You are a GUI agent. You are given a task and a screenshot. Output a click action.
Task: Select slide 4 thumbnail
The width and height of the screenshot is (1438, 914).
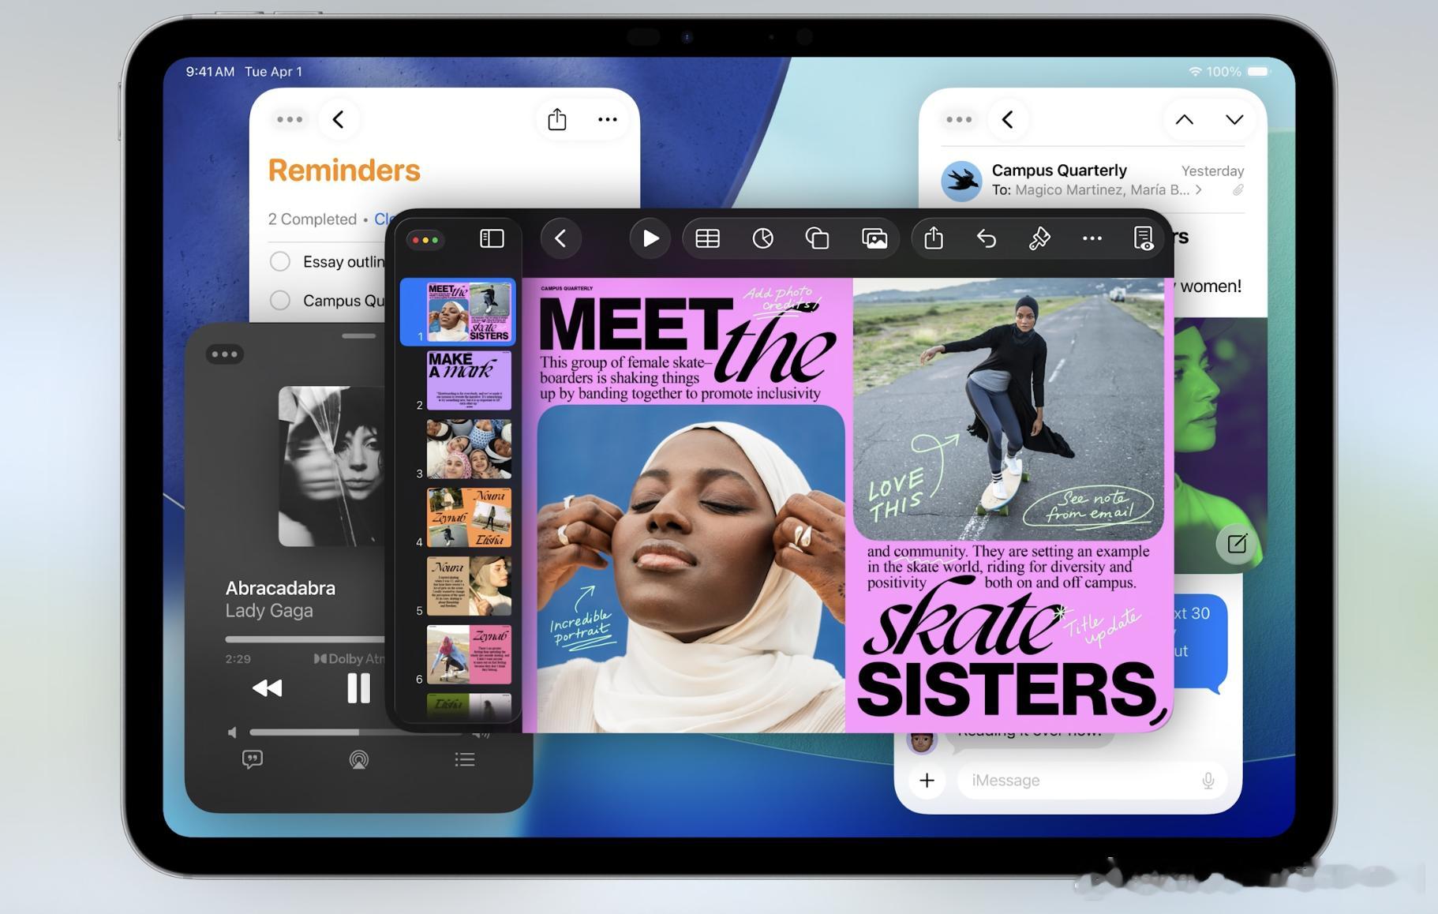[469, 517]
